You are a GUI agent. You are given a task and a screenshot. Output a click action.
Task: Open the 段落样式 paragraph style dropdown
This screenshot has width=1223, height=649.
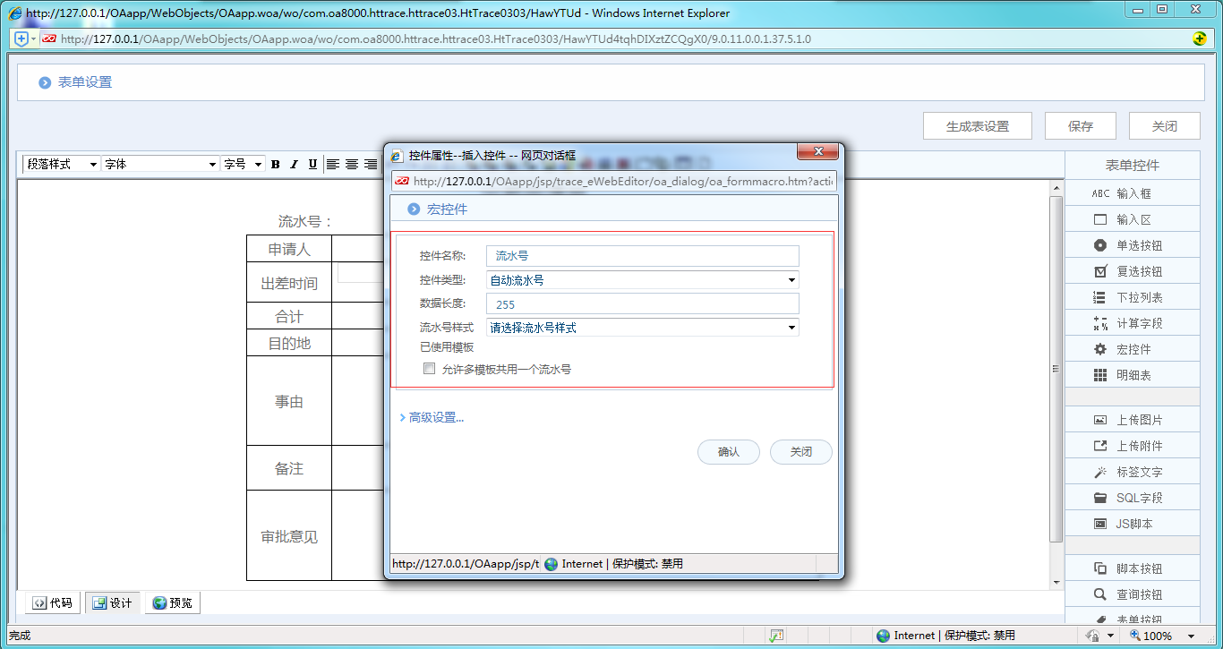point(61,164)
